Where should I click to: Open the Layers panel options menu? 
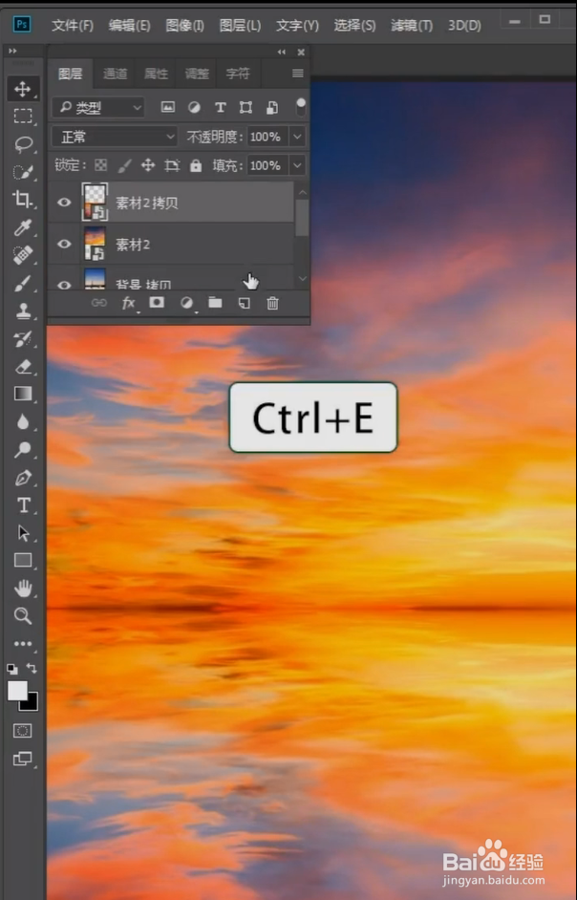point(297,73)
